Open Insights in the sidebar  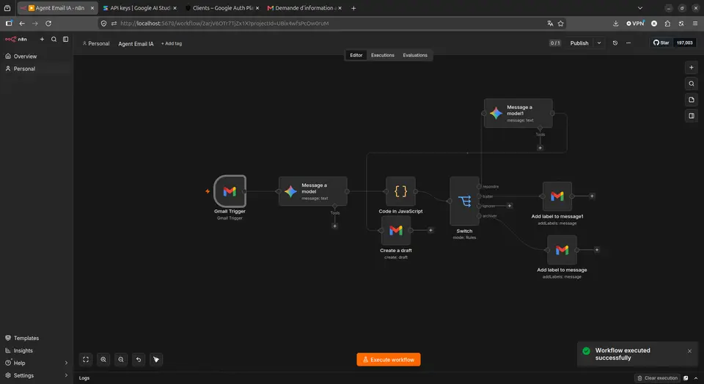pyautogui.click(x=37, y=351)
